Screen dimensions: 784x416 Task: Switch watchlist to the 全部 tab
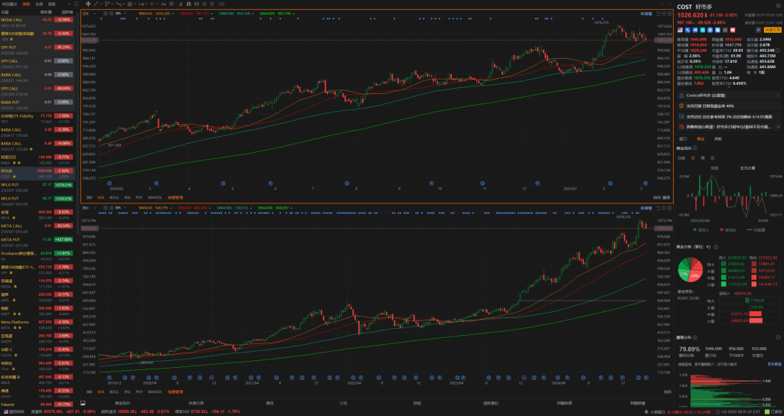point(38,4)
